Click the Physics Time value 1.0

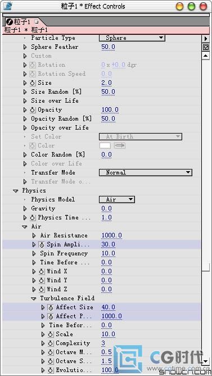(x=106, y=218)
